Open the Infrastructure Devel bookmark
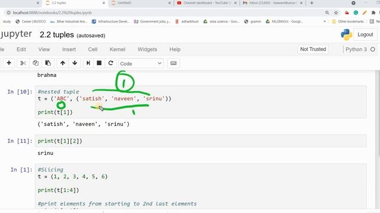This screenshot has height=213, width=380. [110, 21]
